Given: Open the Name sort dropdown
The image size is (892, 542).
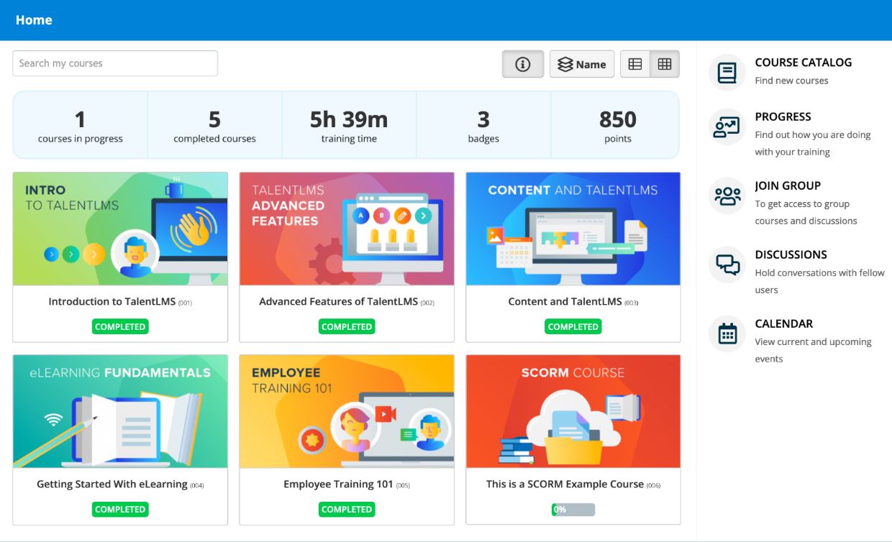Looking at the screenshot, I should click(x=582, y=64).
